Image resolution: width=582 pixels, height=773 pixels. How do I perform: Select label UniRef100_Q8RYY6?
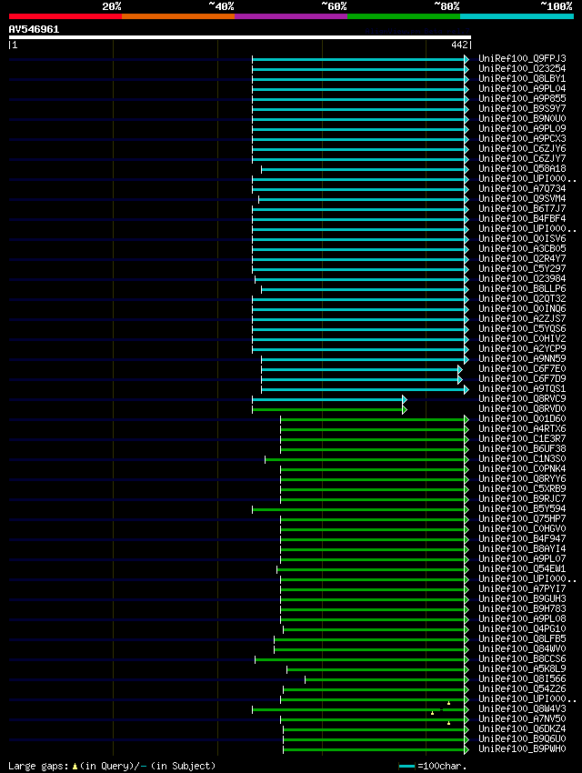pos(522,478)
